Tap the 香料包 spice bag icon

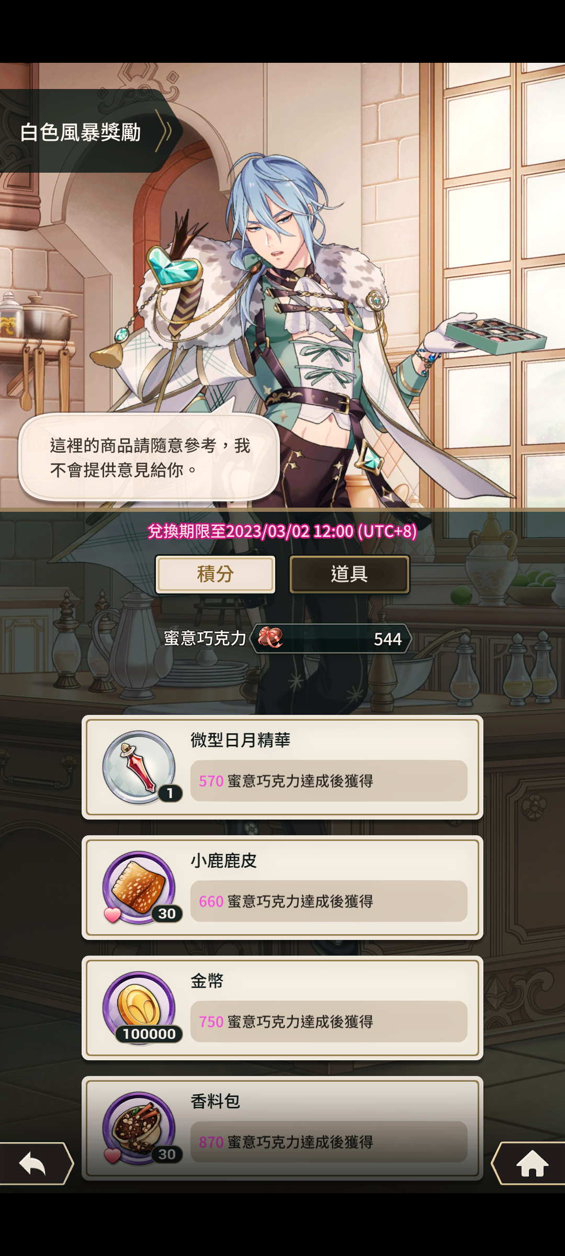point(139,1128)
